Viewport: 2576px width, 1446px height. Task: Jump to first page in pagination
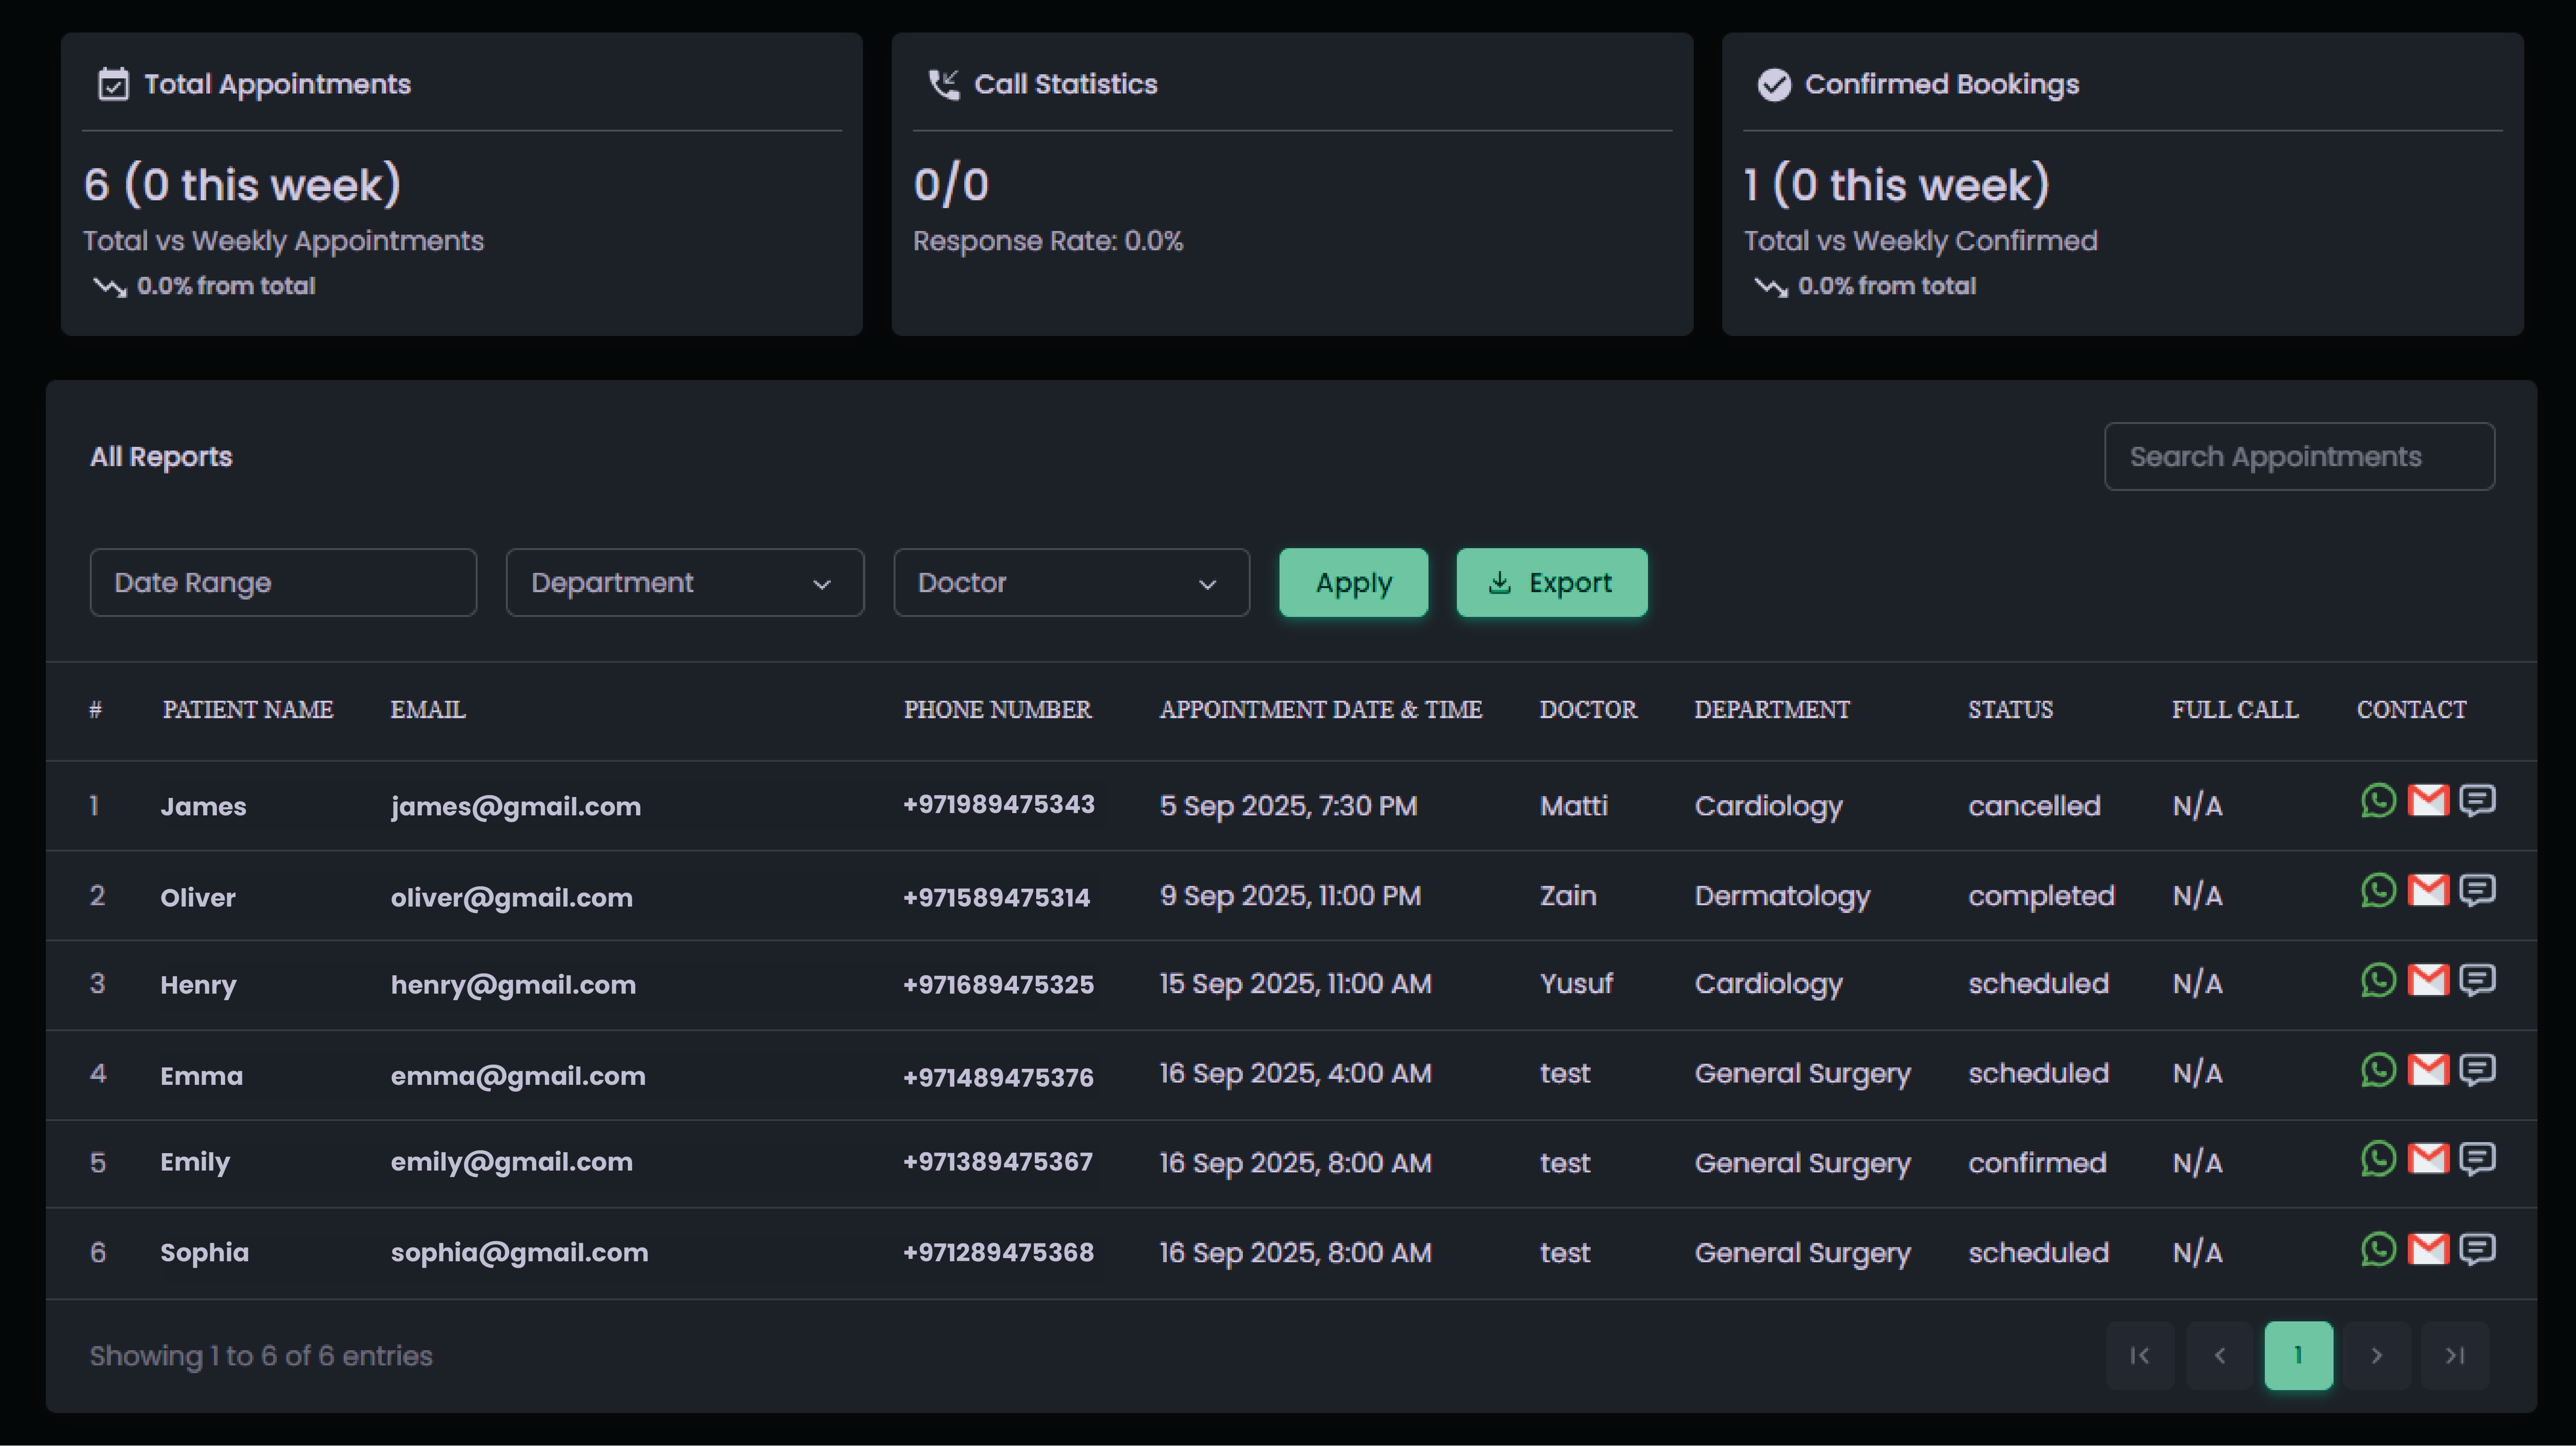(x=2140, y=1356)
